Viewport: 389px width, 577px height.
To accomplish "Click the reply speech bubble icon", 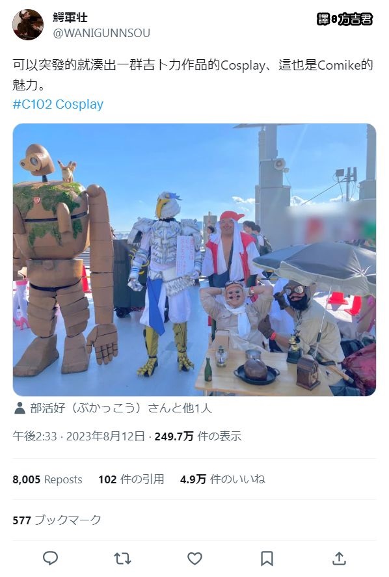I will click(51, 558).
